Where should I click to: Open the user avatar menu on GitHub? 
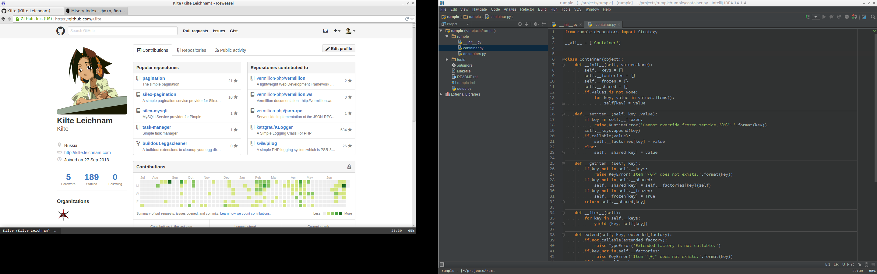(x=350, y=31)
